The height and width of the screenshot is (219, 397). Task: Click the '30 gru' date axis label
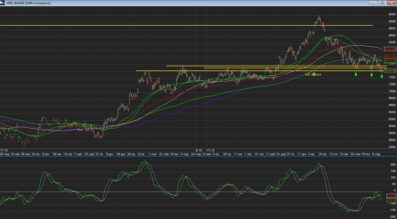pyautogui.click(x=121, y=154)
